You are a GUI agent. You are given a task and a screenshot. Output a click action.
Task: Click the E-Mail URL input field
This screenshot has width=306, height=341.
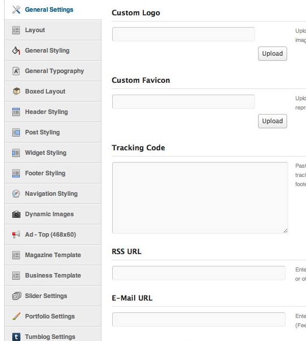tap(198, 320)
